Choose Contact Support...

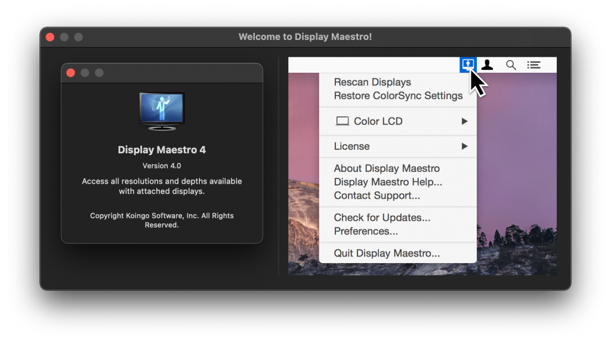(377, 196)
